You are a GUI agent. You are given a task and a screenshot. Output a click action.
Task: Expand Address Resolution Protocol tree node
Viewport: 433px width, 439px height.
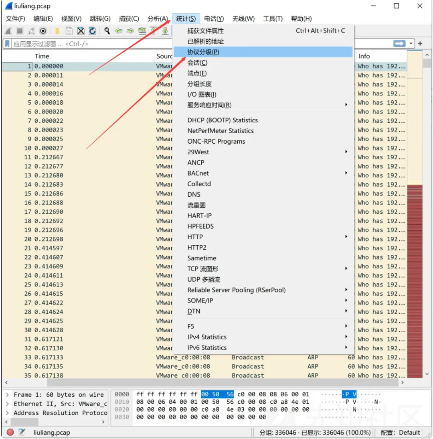8,413
